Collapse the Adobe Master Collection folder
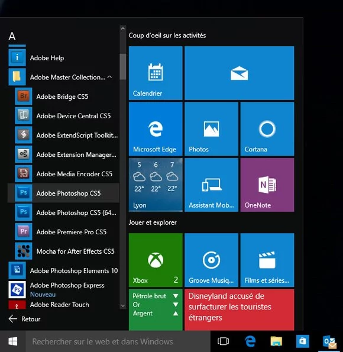Screen dimensions: 343x352 (x=63, y=77)
